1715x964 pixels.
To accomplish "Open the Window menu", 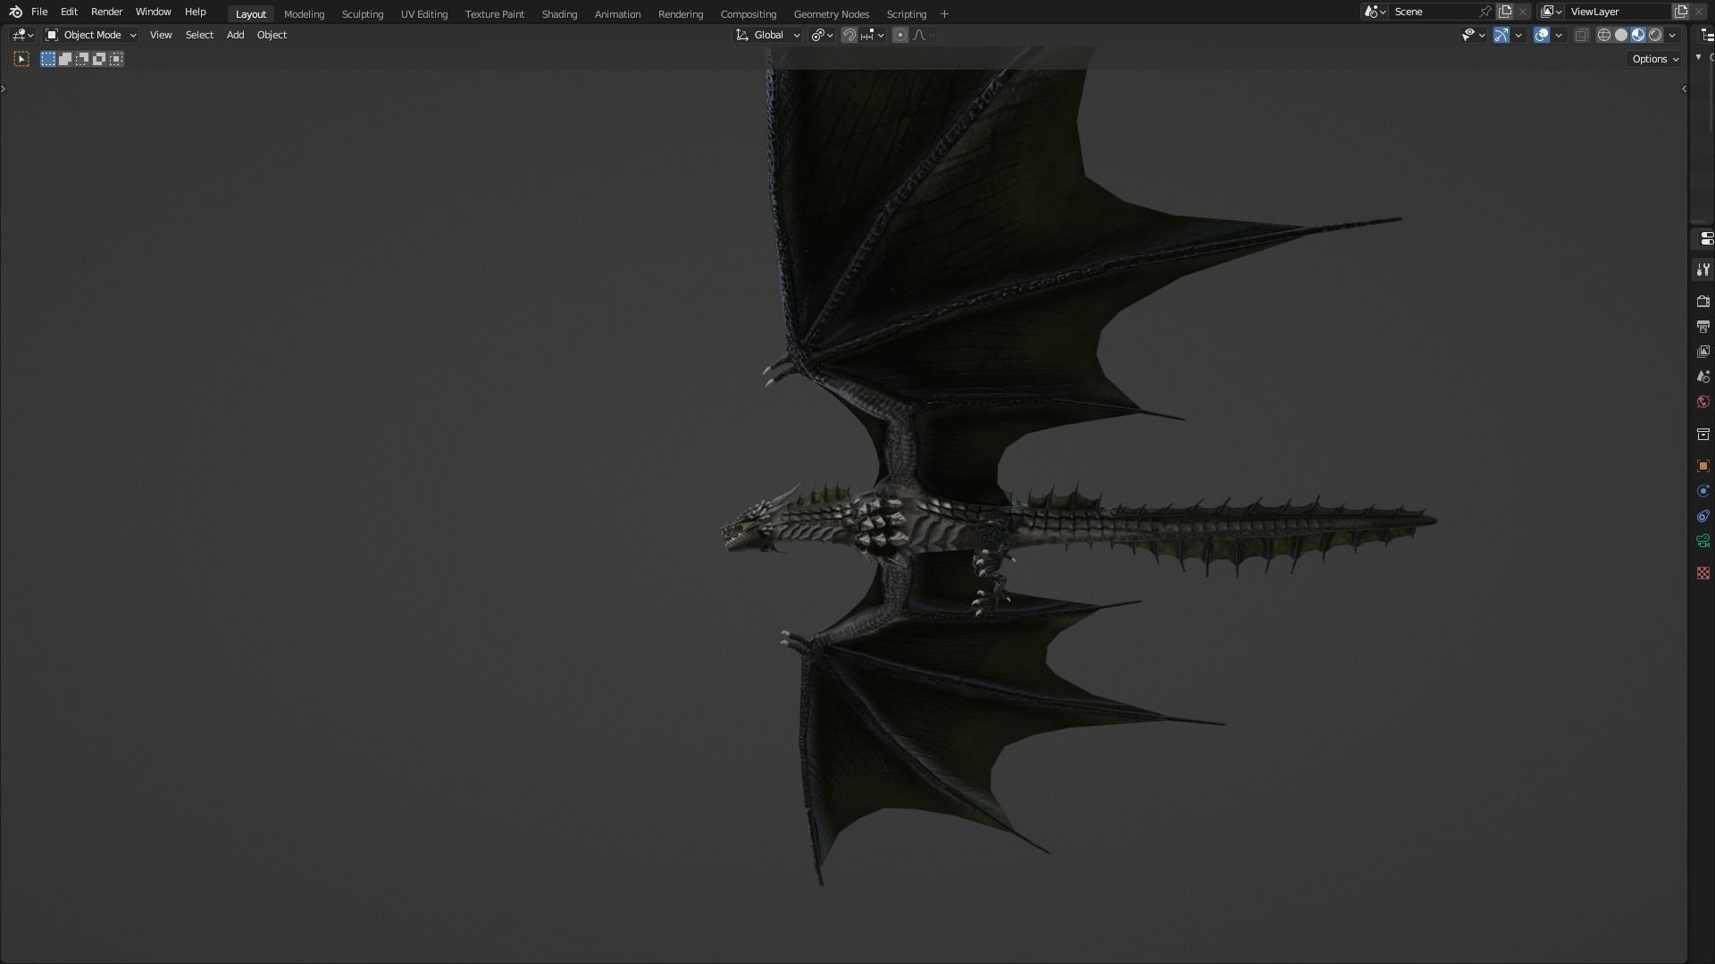I will pyautogui.click(x=153, y=12).
